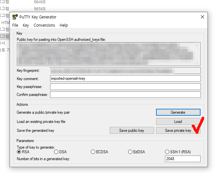The width and height of the screenshot is (216, 175).
Task: Click the blurred public key text box
Action: click(x=108, y=54)
